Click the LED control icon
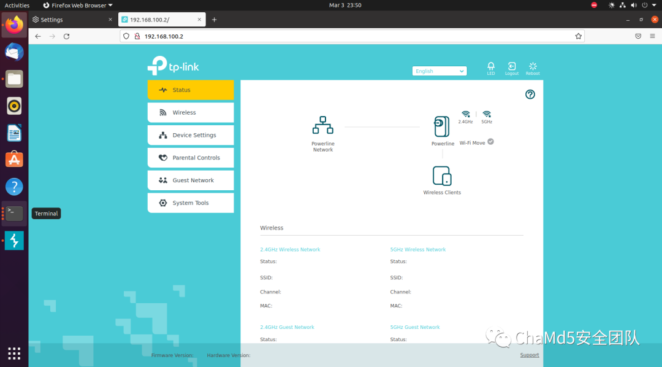Image resolution: width=662 pixels, height=367 pixels. click(490, 68)
